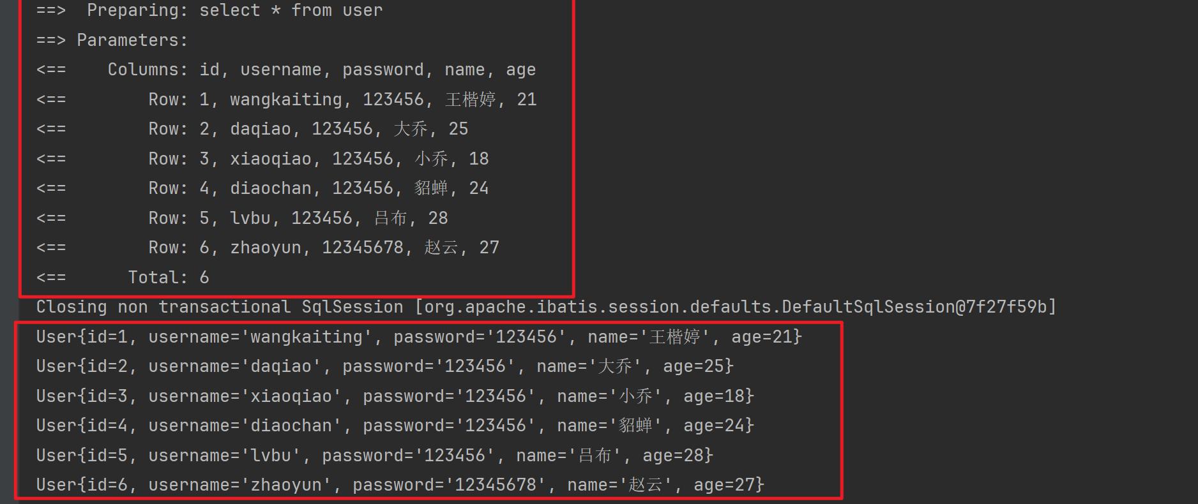The image size is (1198, 504).
Task: Click the User{id=3} xiaoqiao output line
Action: (x=395, y=396)
